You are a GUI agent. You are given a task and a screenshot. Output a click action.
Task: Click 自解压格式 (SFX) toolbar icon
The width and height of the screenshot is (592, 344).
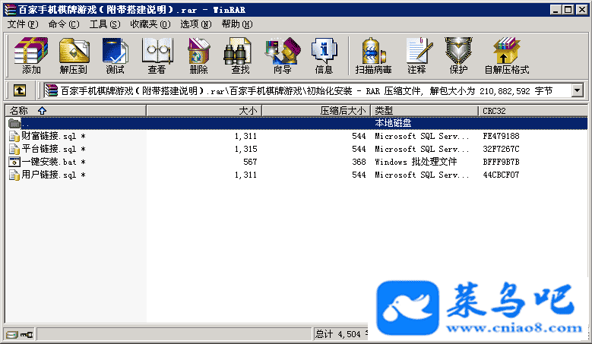coord(507,55)
